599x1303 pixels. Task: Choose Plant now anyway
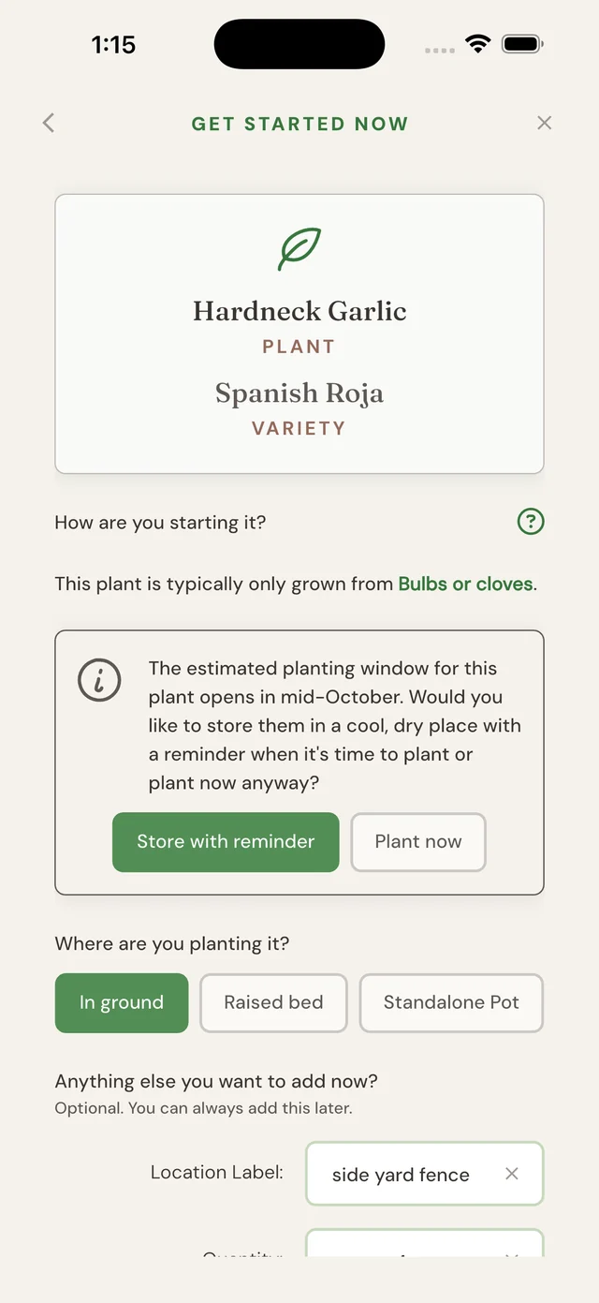point(418,842)
